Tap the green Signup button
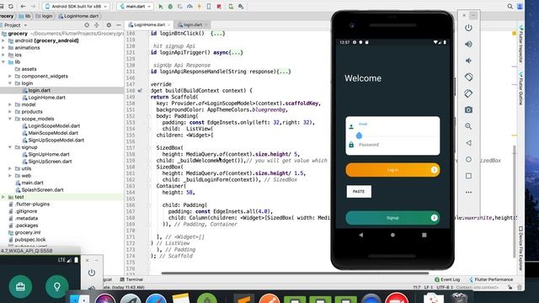 point(392,218)
